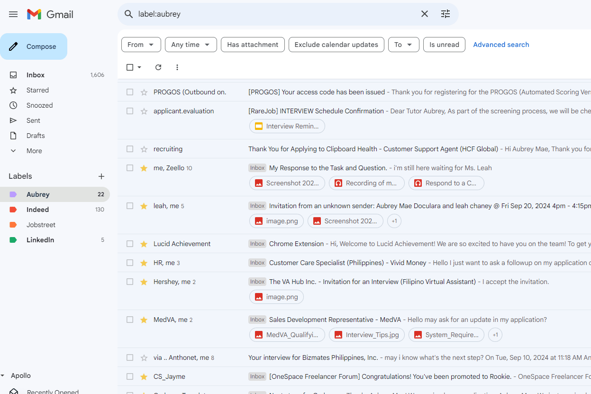Star the via .. Anthonet email

click(x=144, y=357)
